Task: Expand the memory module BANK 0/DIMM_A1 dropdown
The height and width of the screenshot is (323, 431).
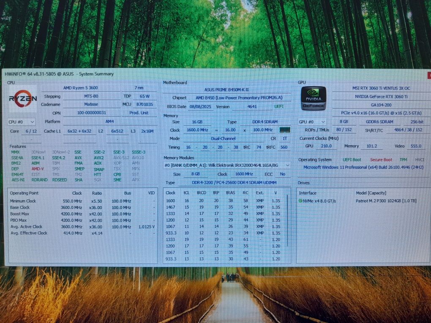Action: [227, 165]
